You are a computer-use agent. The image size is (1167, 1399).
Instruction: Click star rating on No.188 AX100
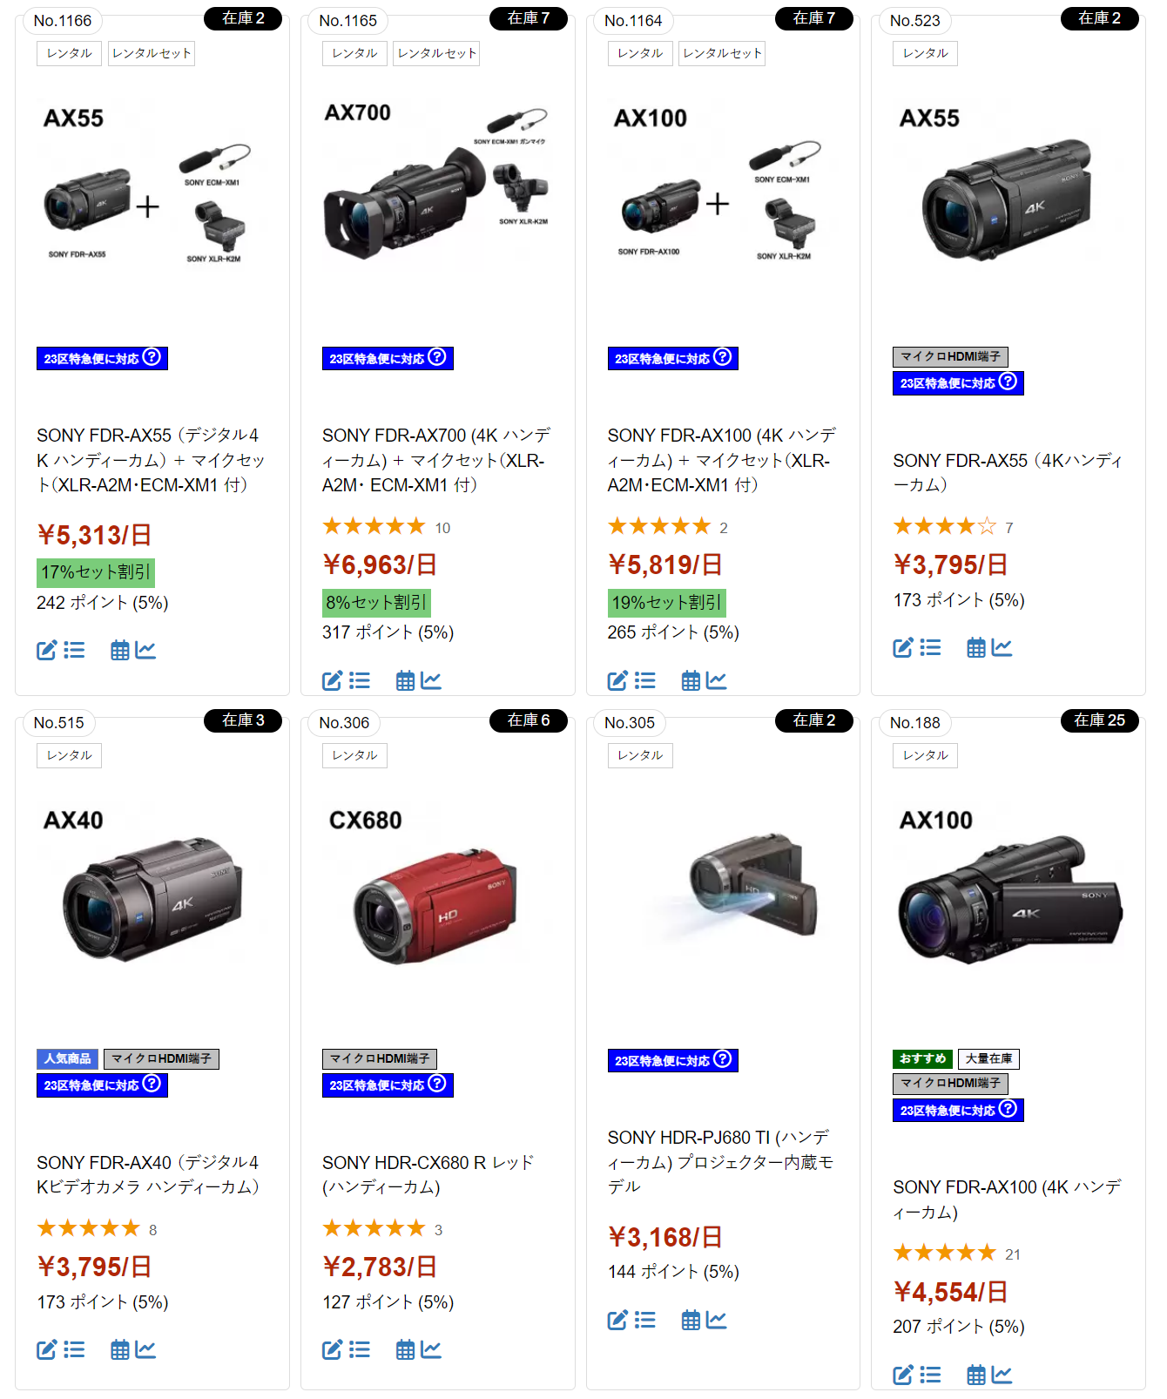pos(944,1253)
